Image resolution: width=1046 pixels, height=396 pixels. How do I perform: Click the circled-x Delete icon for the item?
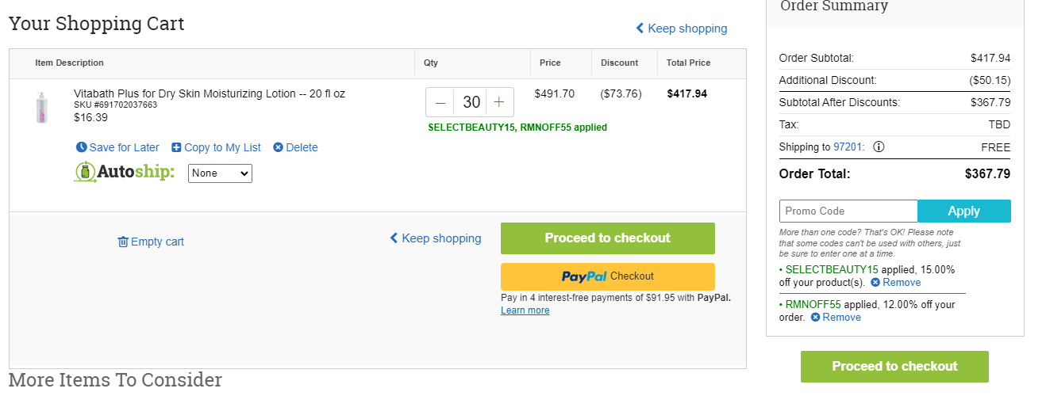point(278,147)
